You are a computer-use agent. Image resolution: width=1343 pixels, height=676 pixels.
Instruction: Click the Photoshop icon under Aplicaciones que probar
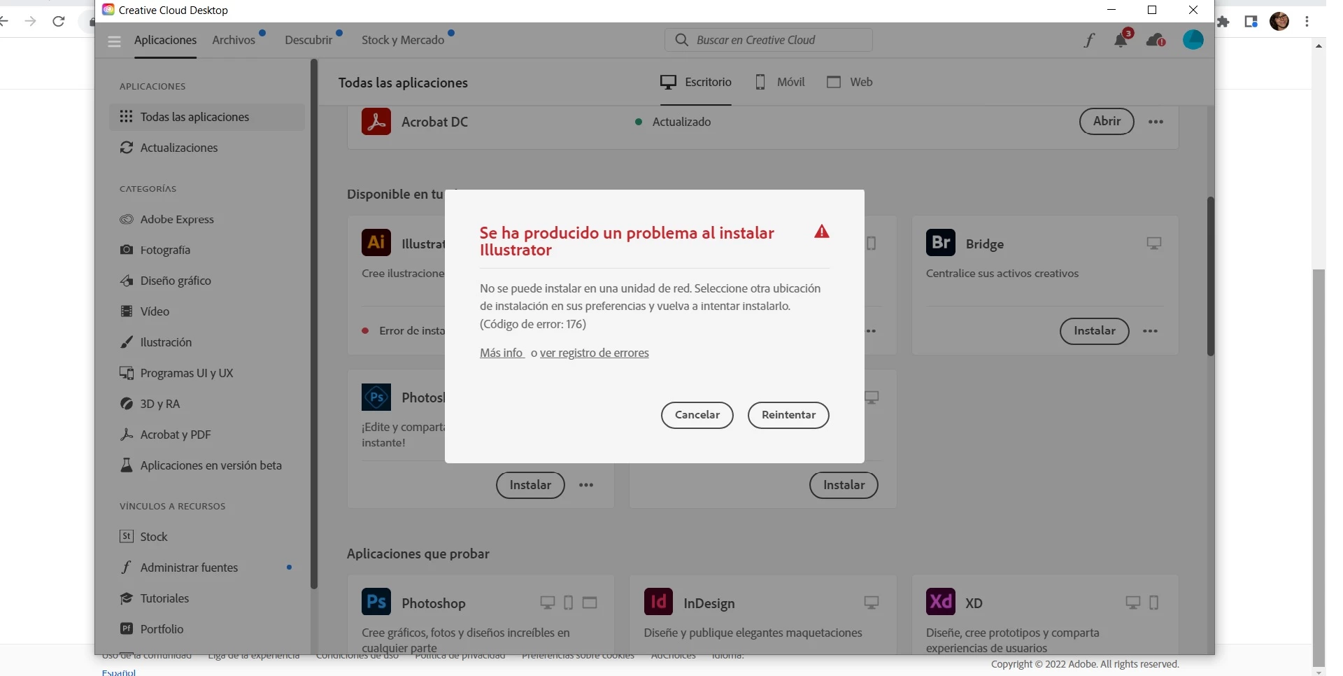click(x=376, y=602)
